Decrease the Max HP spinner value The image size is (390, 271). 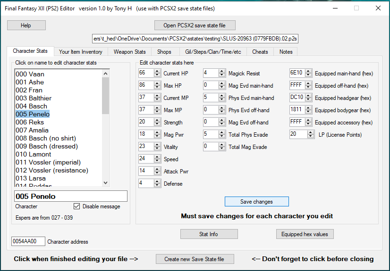pos(157,88)
